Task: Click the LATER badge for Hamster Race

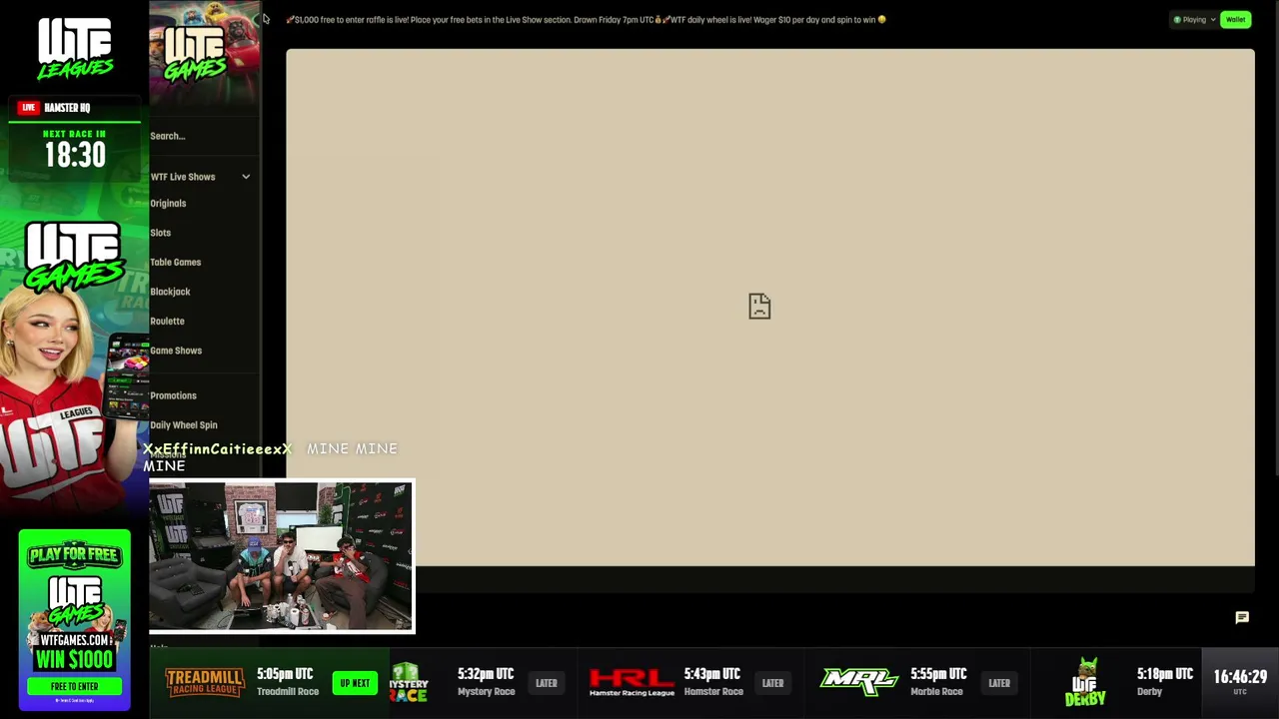Action: tap(772, 683)
